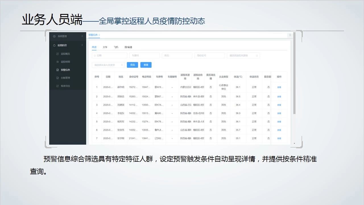Open the 请选择返程来源地 dropdown
This screenshot has width=364, height=205.
243,56
